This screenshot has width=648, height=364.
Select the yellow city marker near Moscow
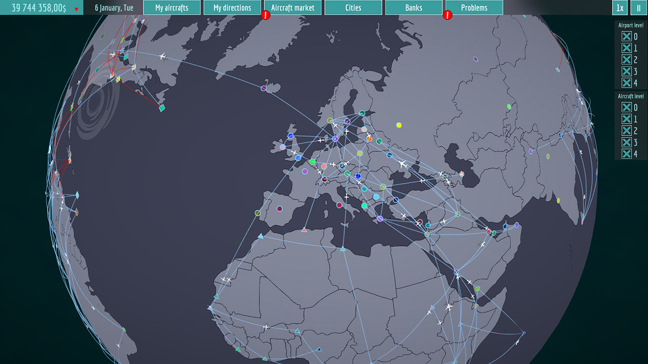399,125
